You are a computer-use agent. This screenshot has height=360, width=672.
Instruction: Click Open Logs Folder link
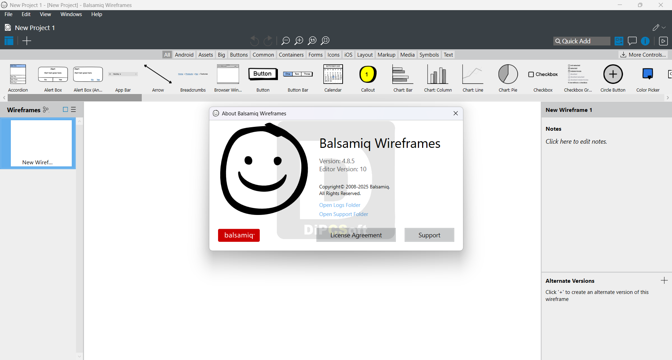coord(339,205)
